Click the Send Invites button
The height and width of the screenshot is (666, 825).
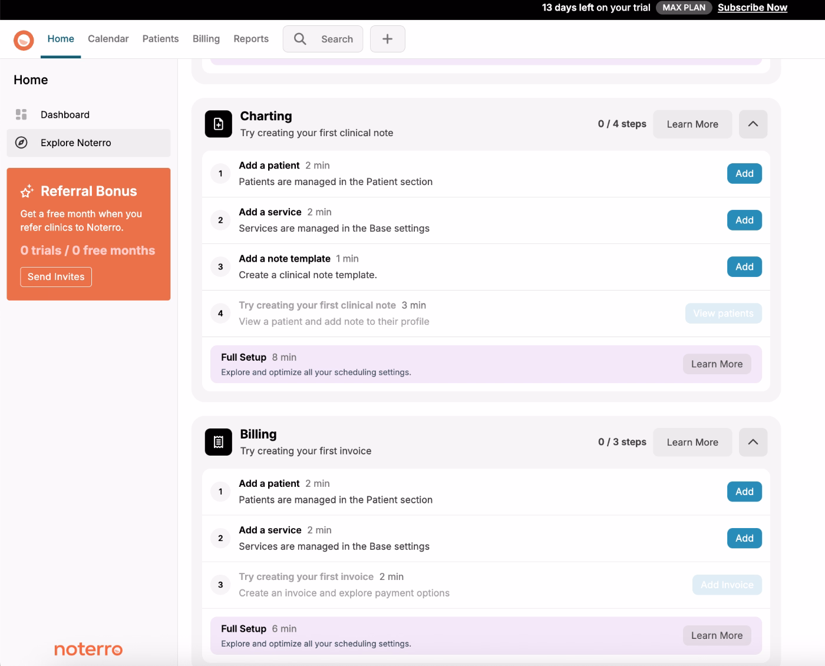pos(55,276)
